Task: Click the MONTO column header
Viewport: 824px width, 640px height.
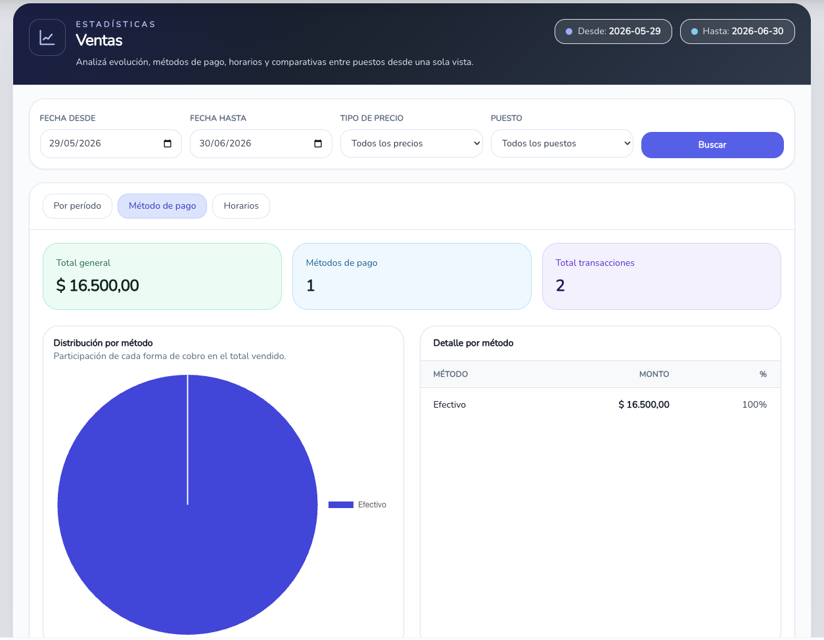Action: tap(654, 374)
